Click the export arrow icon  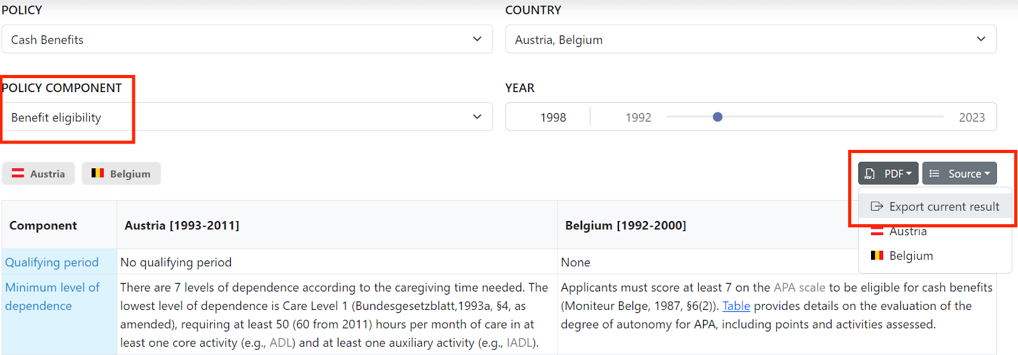point(877,206)
